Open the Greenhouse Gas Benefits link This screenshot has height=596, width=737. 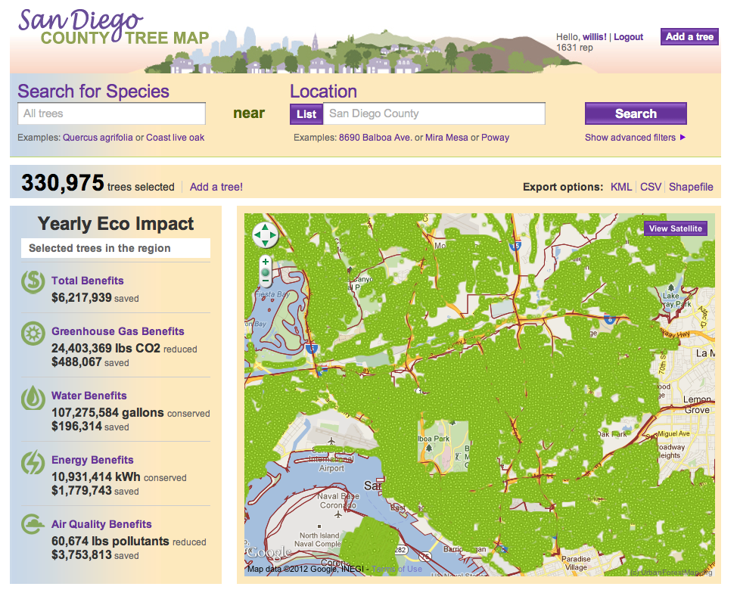[118, 331]
